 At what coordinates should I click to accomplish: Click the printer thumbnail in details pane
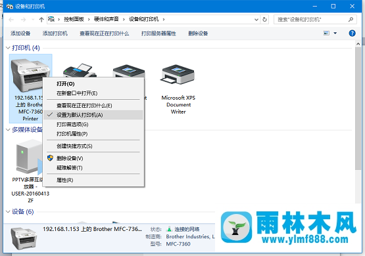tap(24, 238)
